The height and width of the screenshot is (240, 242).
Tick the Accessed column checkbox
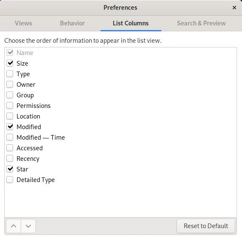(10, 148)
